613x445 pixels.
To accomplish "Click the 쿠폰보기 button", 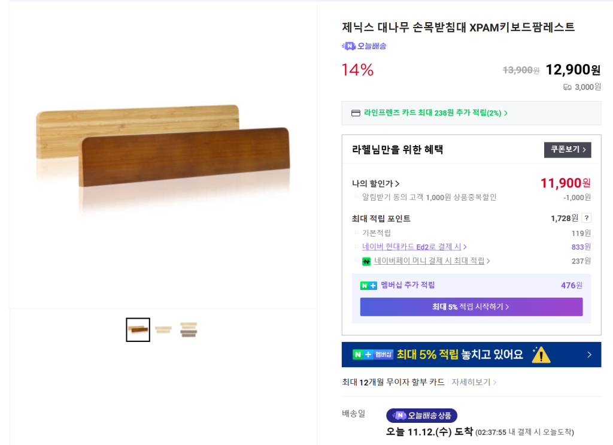I will [x=568, y=150].
